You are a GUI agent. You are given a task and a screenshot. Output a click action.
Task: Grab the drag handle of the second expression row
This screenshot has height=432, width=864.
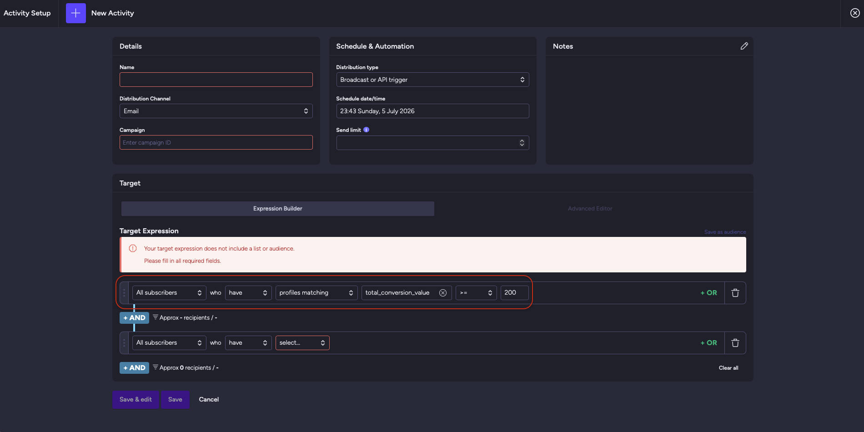[124, 343]
